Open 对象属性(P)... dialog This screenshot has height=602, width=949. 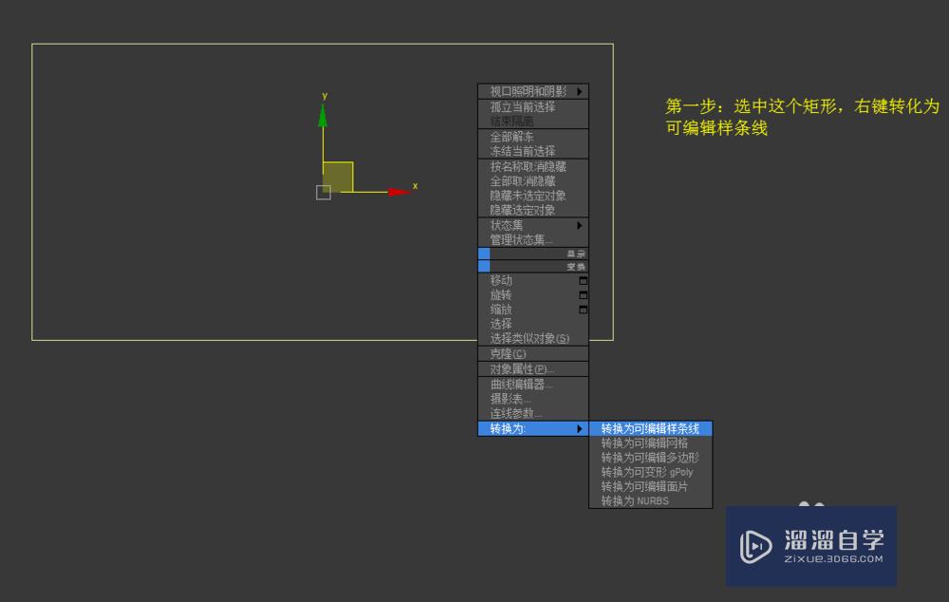(533, 368)
